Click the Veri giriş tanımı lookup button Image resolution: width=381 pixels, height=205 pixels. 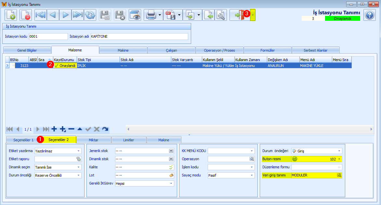(x=339, y=175)
